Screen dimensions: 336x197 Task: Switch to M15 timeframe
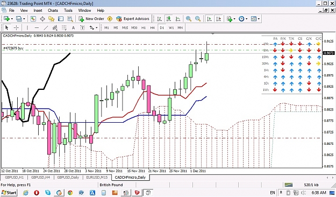(x=125, y=27)
